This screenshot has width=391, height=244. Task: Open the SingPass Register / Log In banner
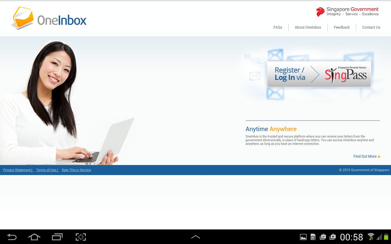point(319,74)
